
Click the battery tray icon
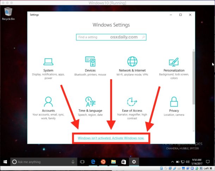pyautogui.click(x=178, y=162)
